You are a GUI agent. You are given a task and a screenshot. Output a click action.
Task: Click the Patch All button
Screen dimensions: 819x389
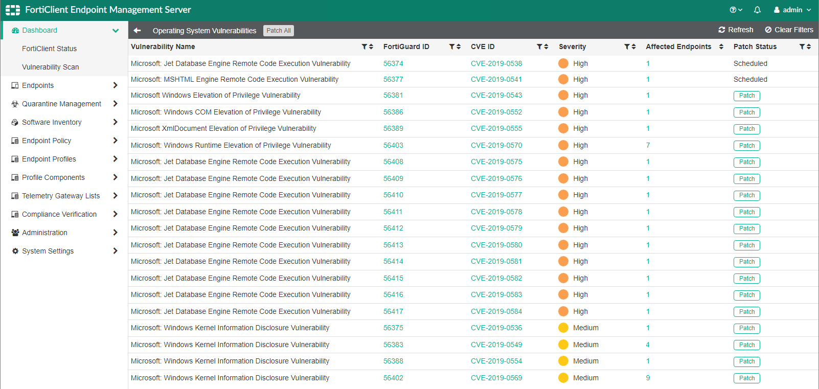[x=278, y=31]
